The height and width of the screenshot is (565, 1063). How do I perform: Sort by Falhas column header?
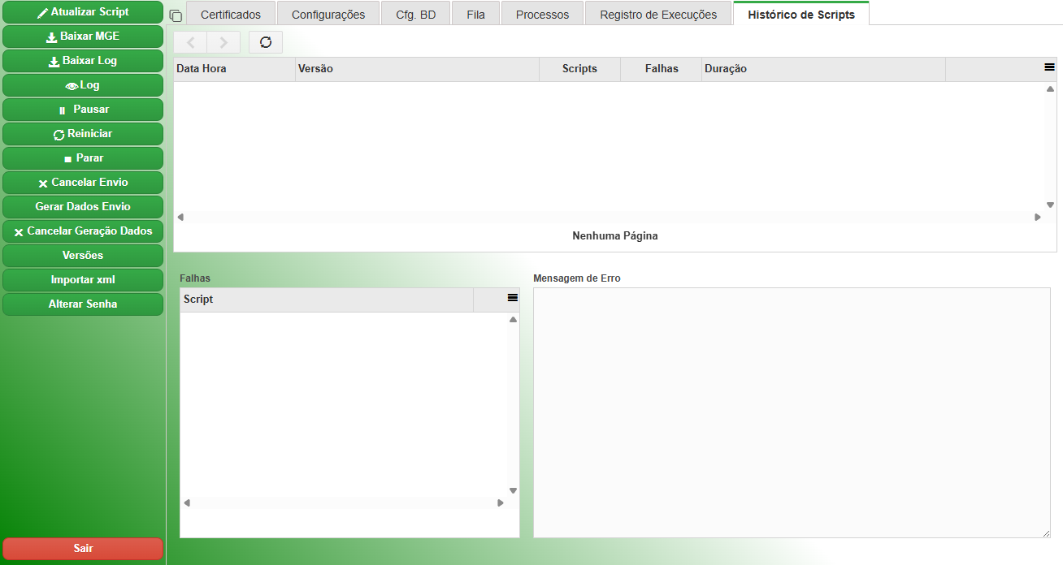click(x=662, y=69)
